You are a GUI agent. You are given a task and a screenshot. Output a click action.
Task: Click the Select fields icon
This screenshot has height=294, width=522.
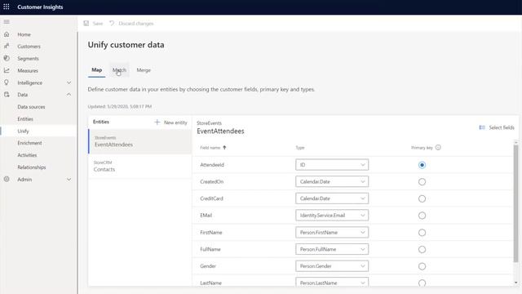[x=482, y=127]
